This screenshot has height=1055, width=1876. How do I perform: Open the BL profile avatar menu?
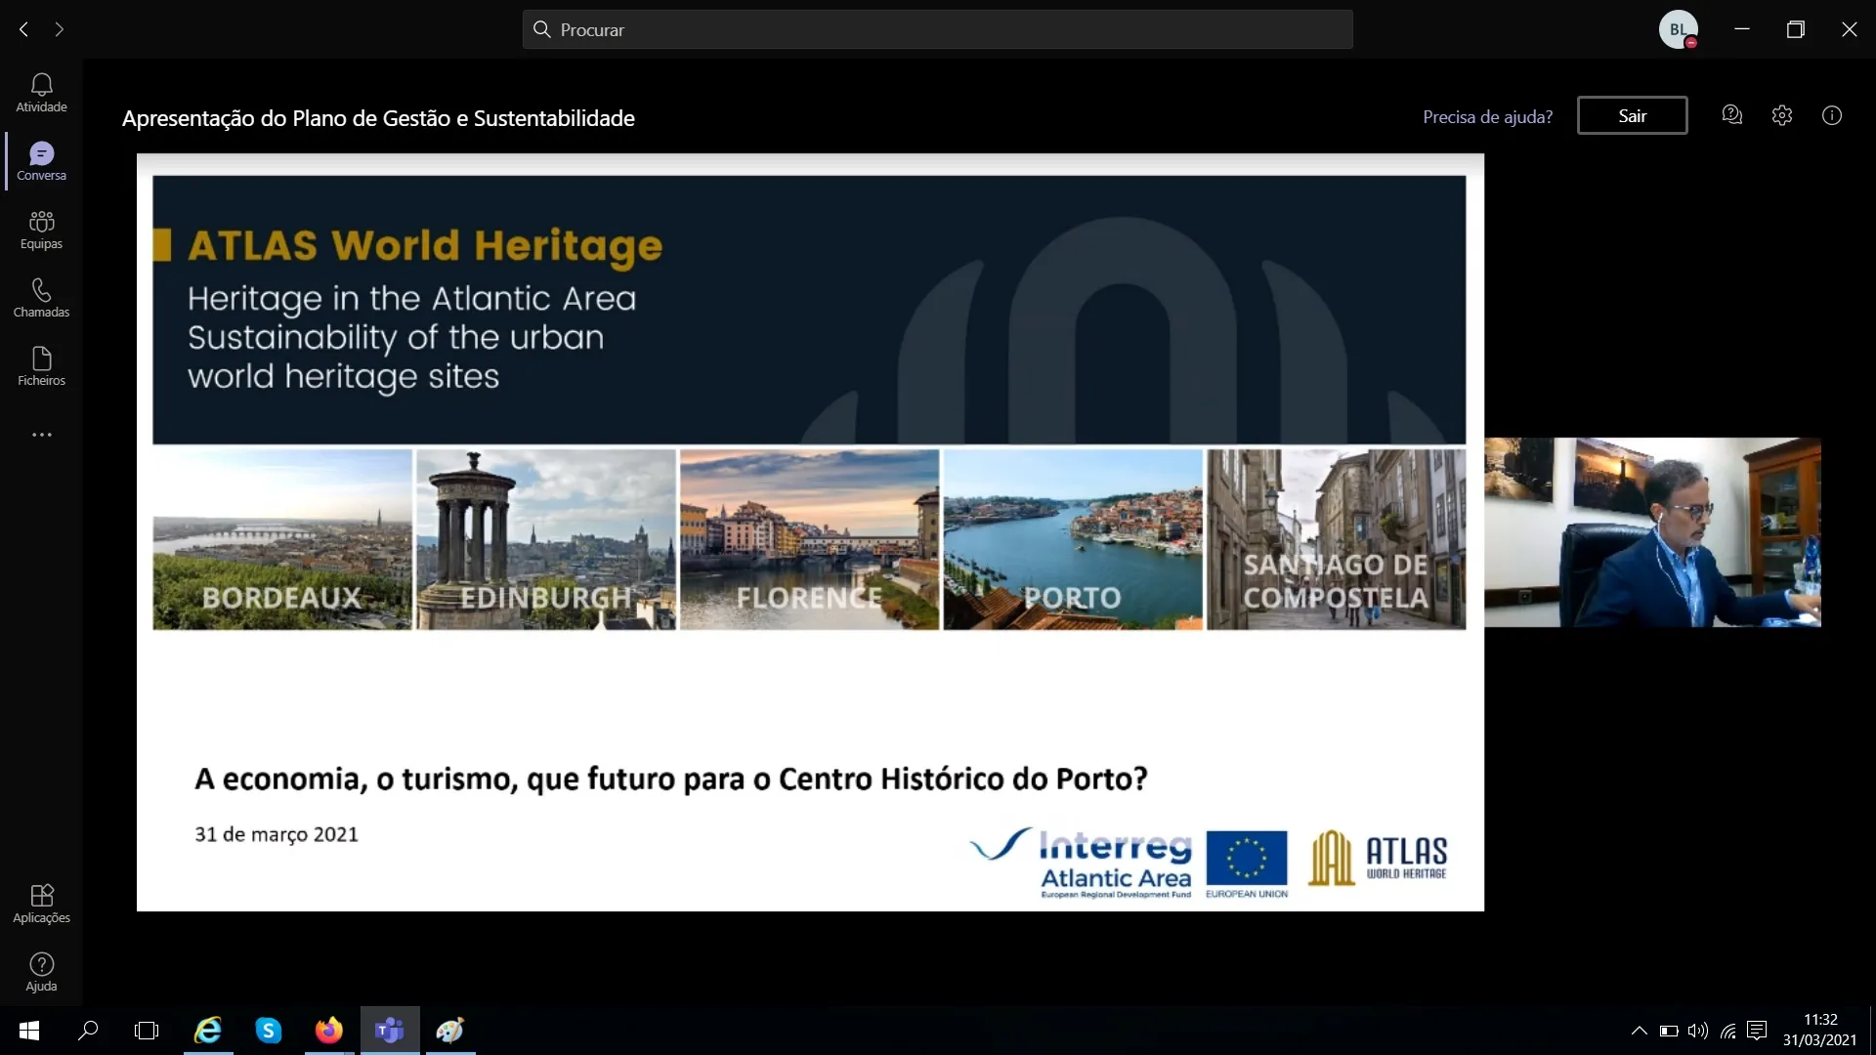coord(1678,29)
